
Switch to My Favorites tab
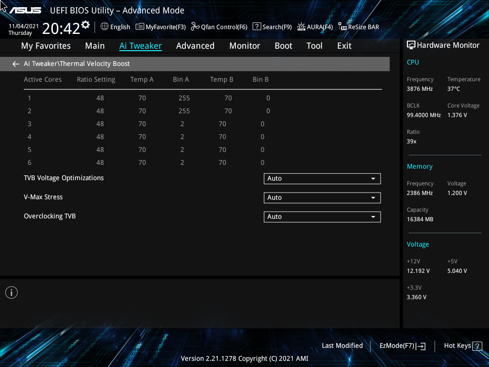click(46, 46)
